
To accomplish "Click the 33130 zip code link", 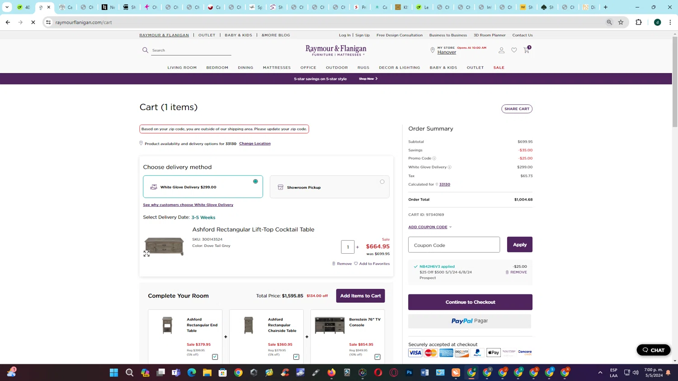I will [x=445, y=184].
